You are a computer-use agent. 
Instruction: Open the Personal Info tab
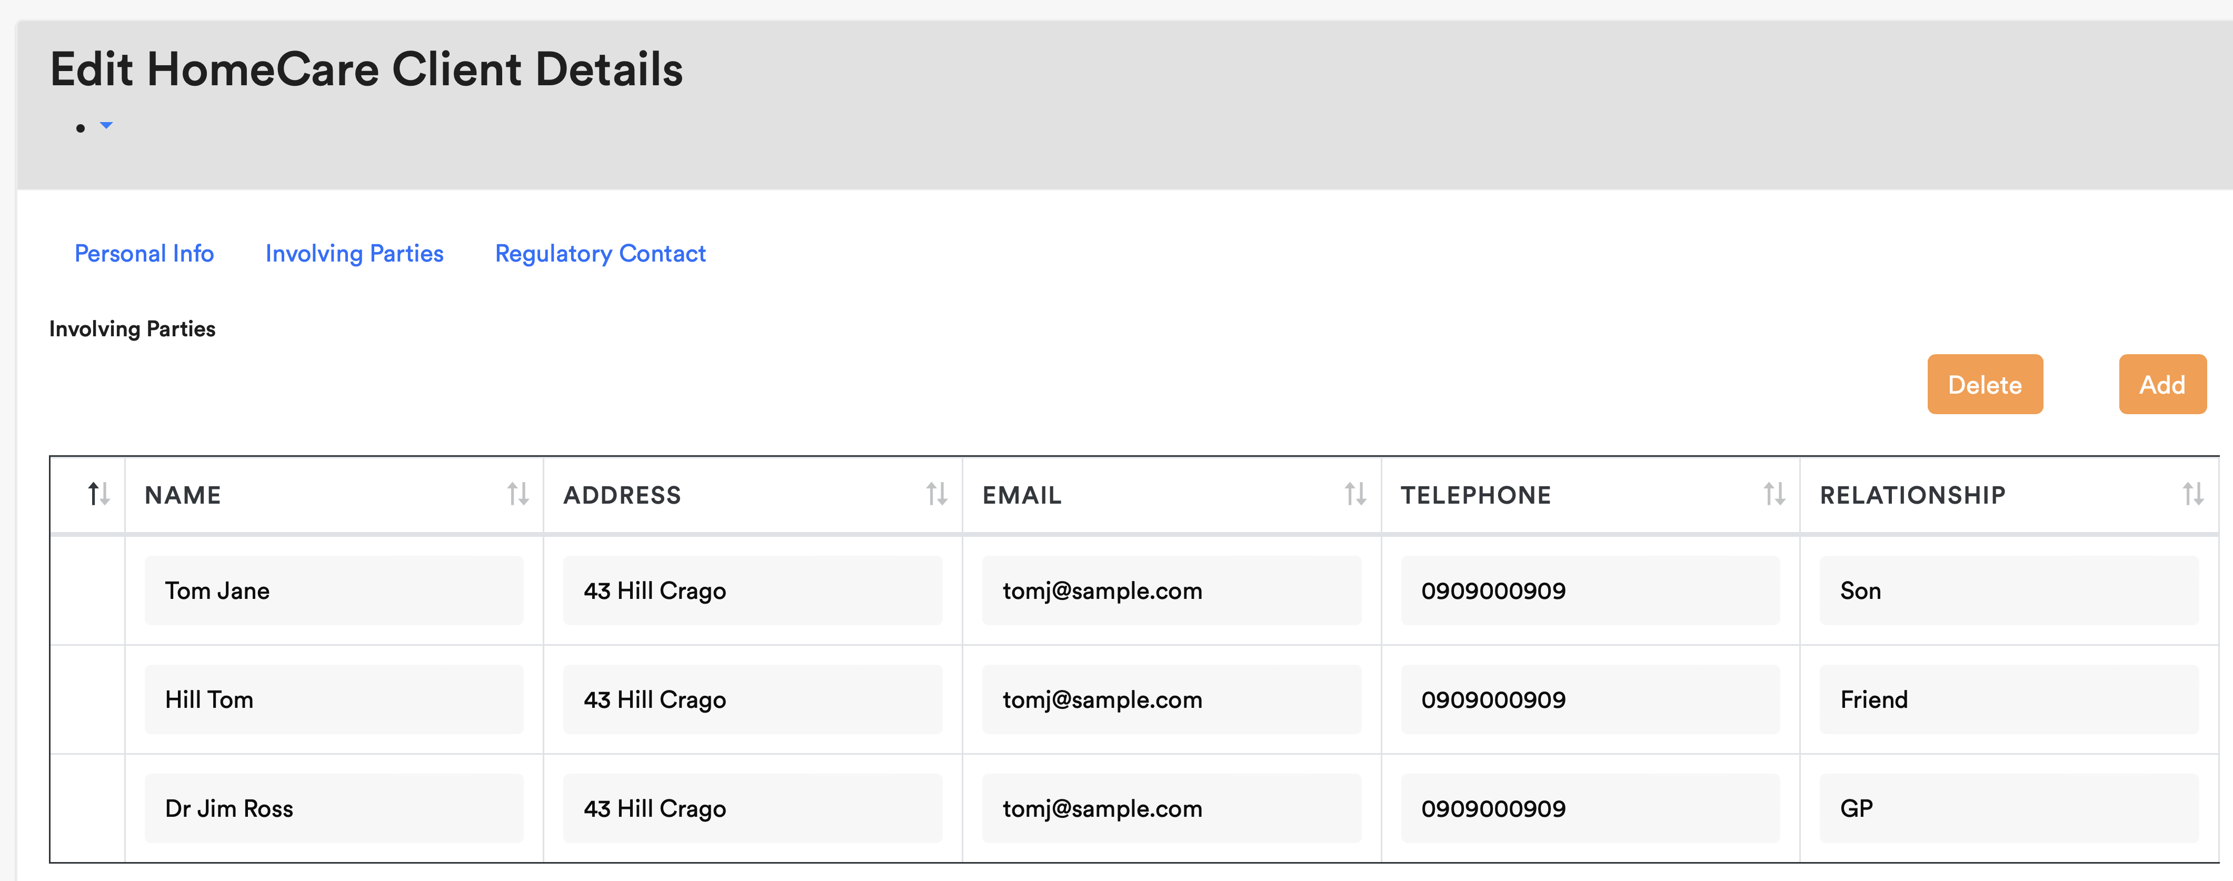coord(144,253)
